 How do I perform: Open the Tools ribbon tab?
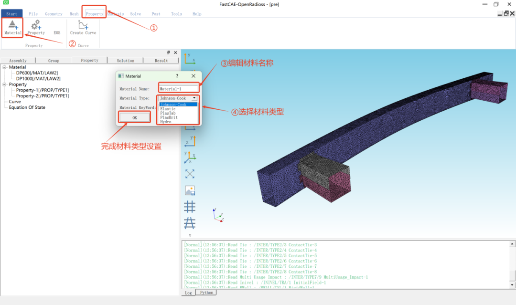coord(176,14)
